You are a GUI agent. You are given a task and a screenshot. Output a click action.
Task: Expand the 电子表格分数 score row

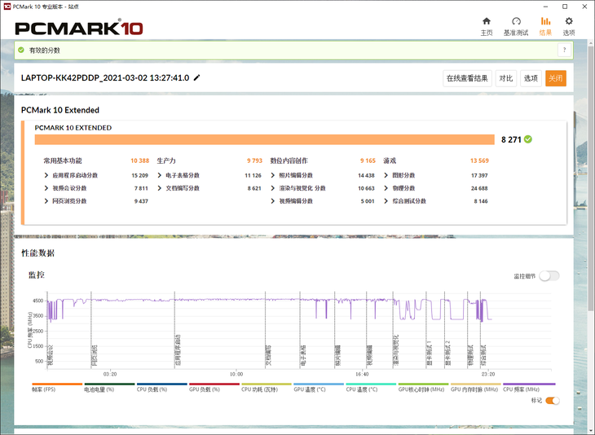tap(160, 175)
